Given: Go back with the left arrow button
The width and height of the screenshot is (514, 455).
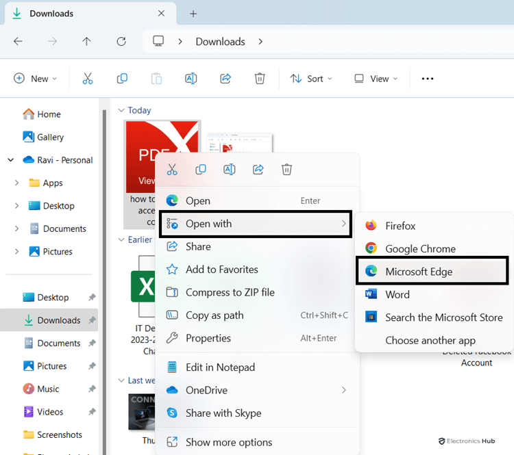Looking at the screenshot, I should point(18,41).
